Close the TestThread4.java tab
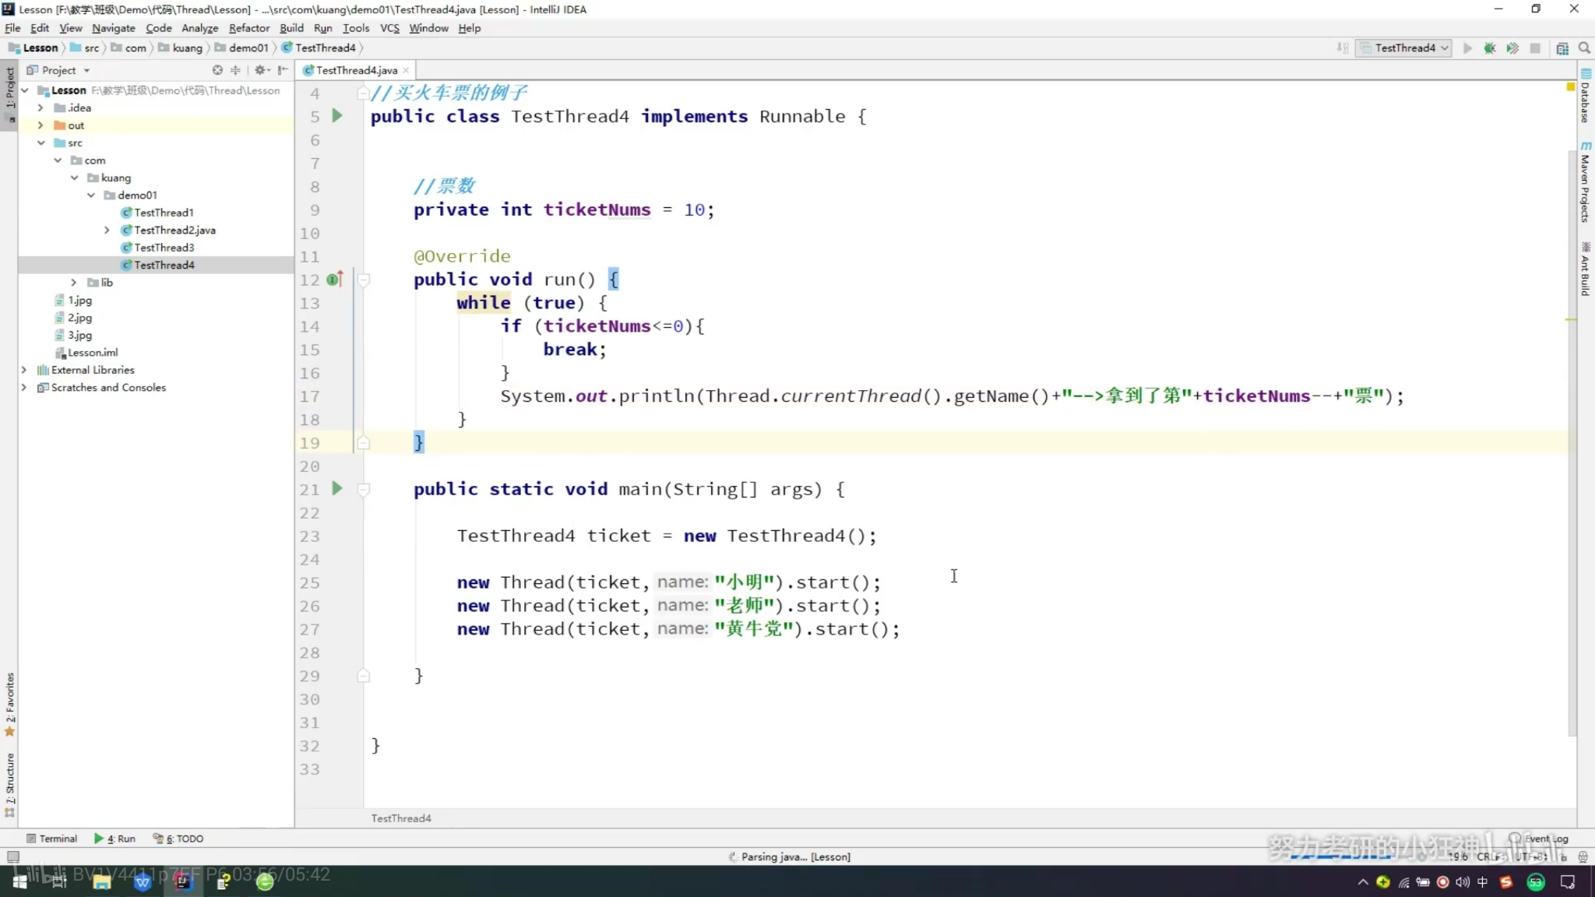1595x897 pixels. [x=406, y=71]
